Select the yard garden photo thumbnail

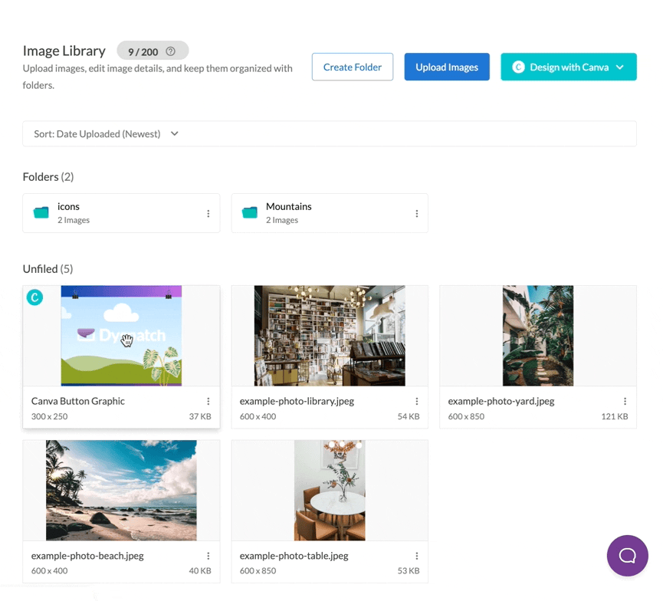click(538, 336)
